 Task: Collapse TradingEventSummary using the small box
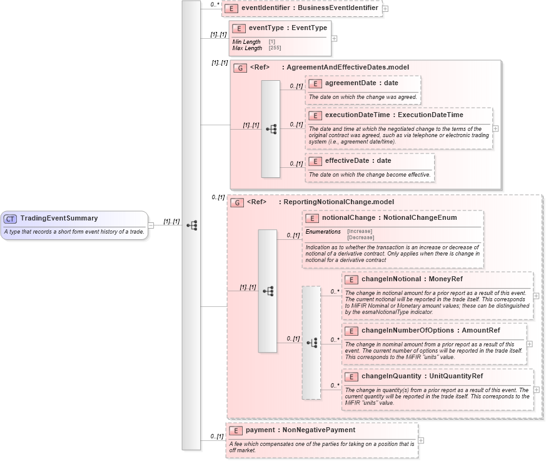[151, 223]
